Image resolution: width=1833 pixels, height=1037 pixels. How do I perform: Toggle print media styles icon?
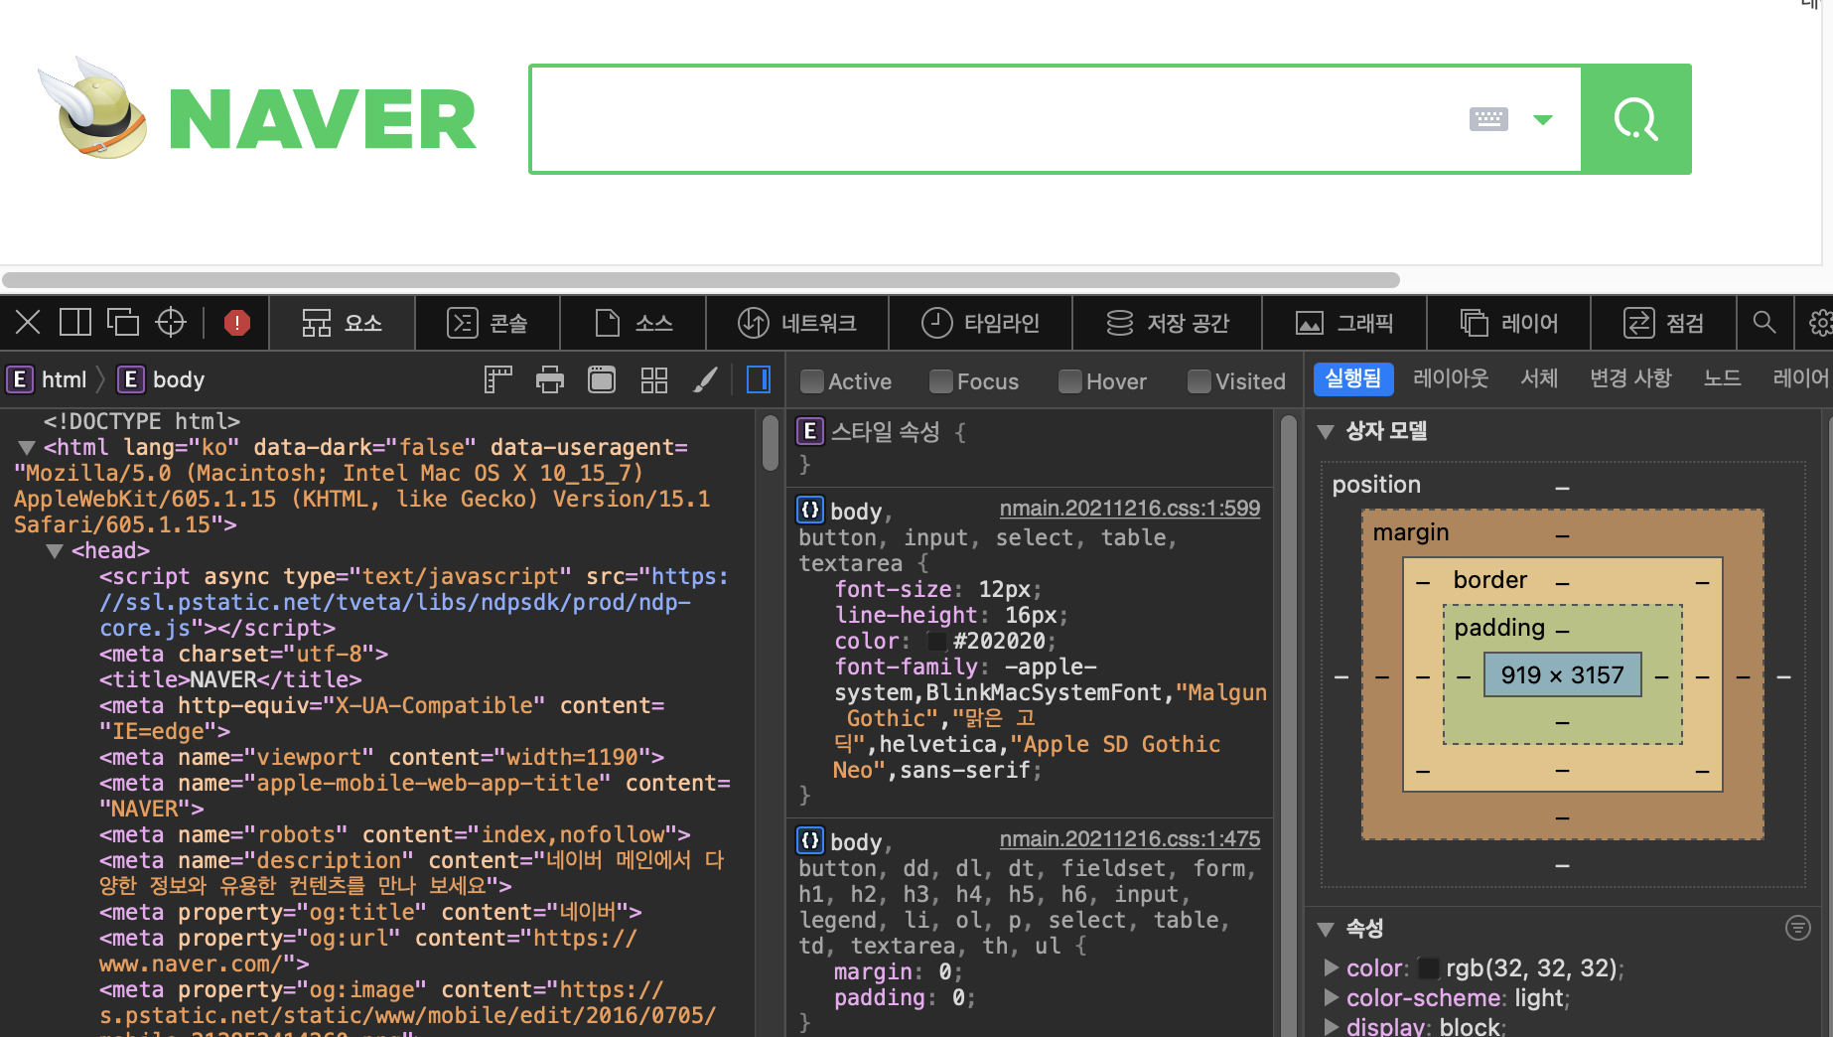550,379
